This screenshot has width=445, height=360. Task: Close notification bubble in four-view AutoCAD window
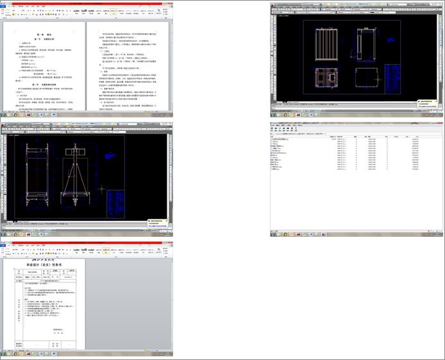[x=437, y=101]
